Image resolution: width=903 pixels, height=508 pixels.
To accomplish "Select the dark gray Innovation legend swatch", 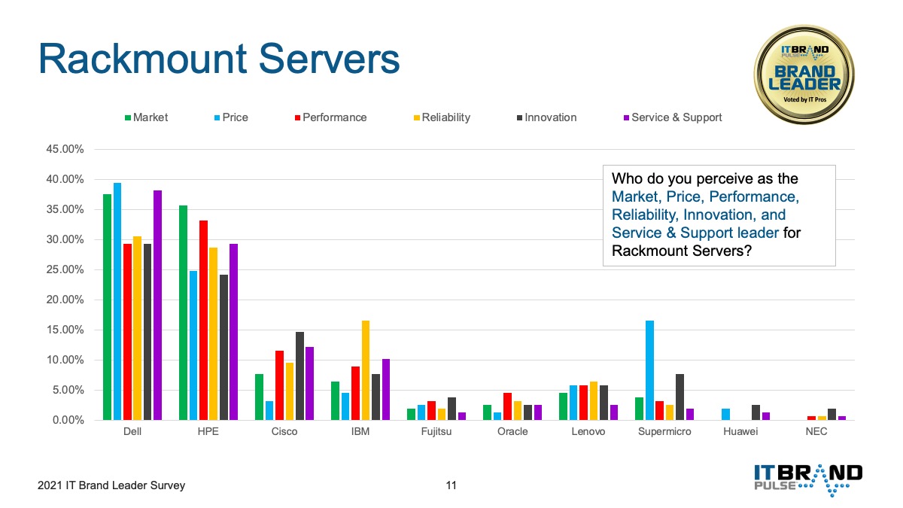I will [519, 117].
